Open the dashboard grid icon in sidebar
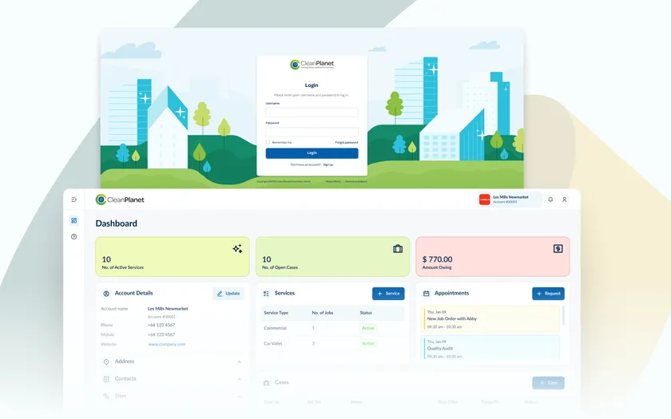 coord(74,220)
